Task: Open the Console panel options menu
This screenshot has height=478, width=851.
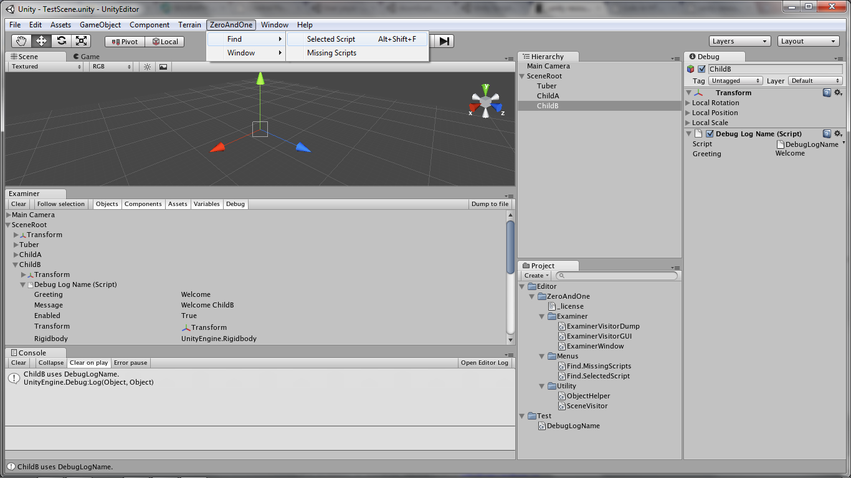Action: pos(510,355)
